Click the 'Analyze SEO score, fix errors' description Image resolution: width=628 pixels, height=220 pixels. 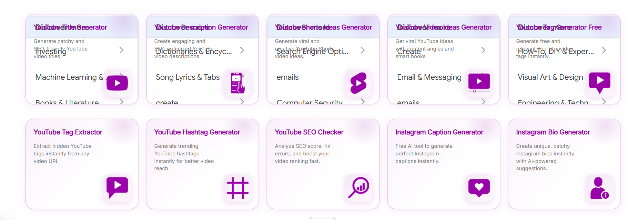click(302, 154)
